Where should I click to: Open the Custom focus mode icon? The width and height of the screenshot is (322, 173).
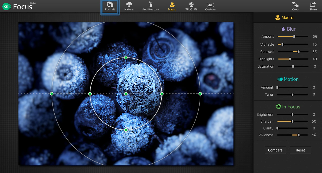coord(210,5)
